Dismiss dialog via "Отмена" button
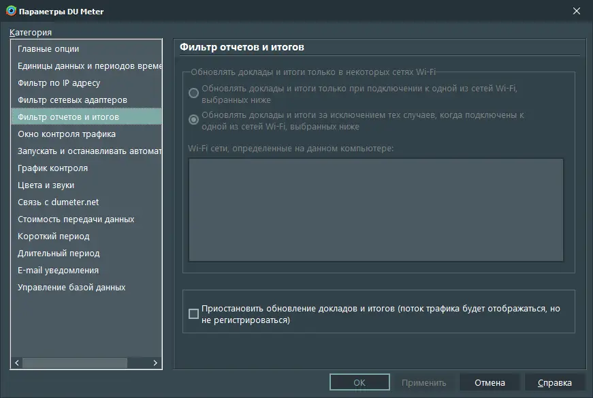Screen dimensions: 593x398 click(490, 382)
